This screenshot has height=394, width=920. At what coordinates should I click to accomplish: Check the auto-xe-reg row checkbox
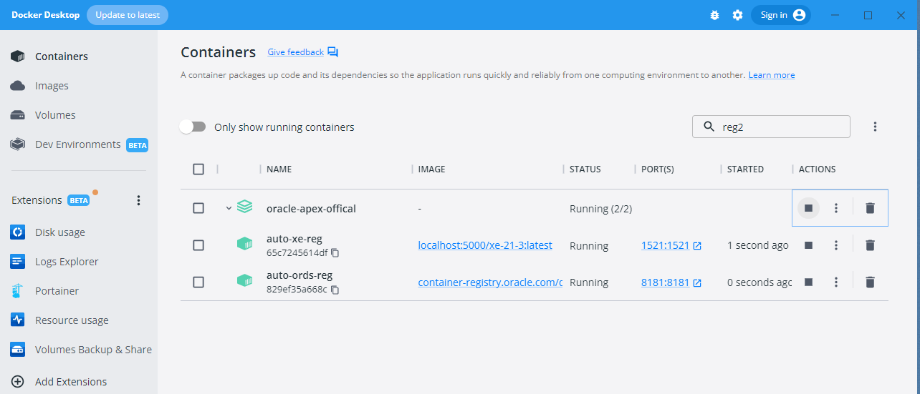coord(198,245)
